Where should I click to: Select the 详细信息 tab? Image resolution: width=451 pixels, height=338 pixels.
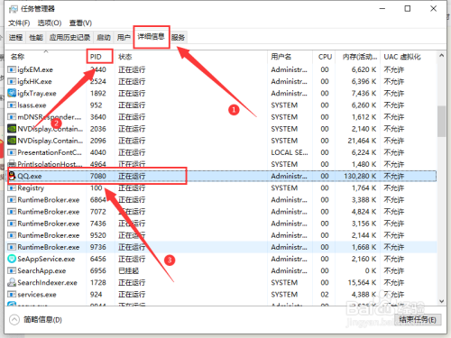pos(152,37)
